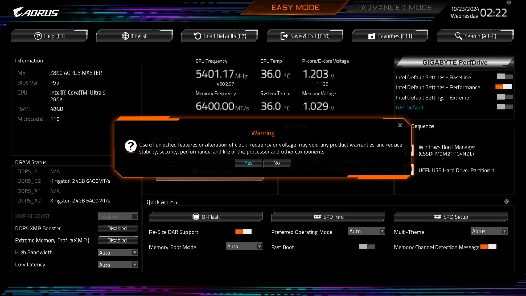Viewport: 526px width, 296px height.
Task: Click the Microcode 110 value
Action: coord(54,119)
